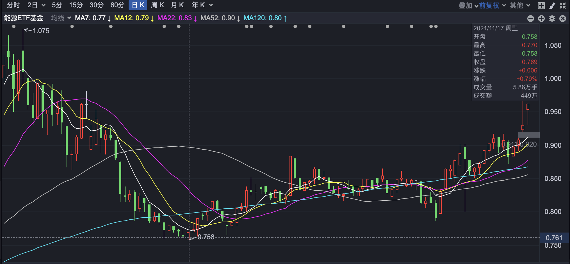Screen dimensions: 570x264
Task: Click the first event dot marker on chart
Action: tap(14, 26)
